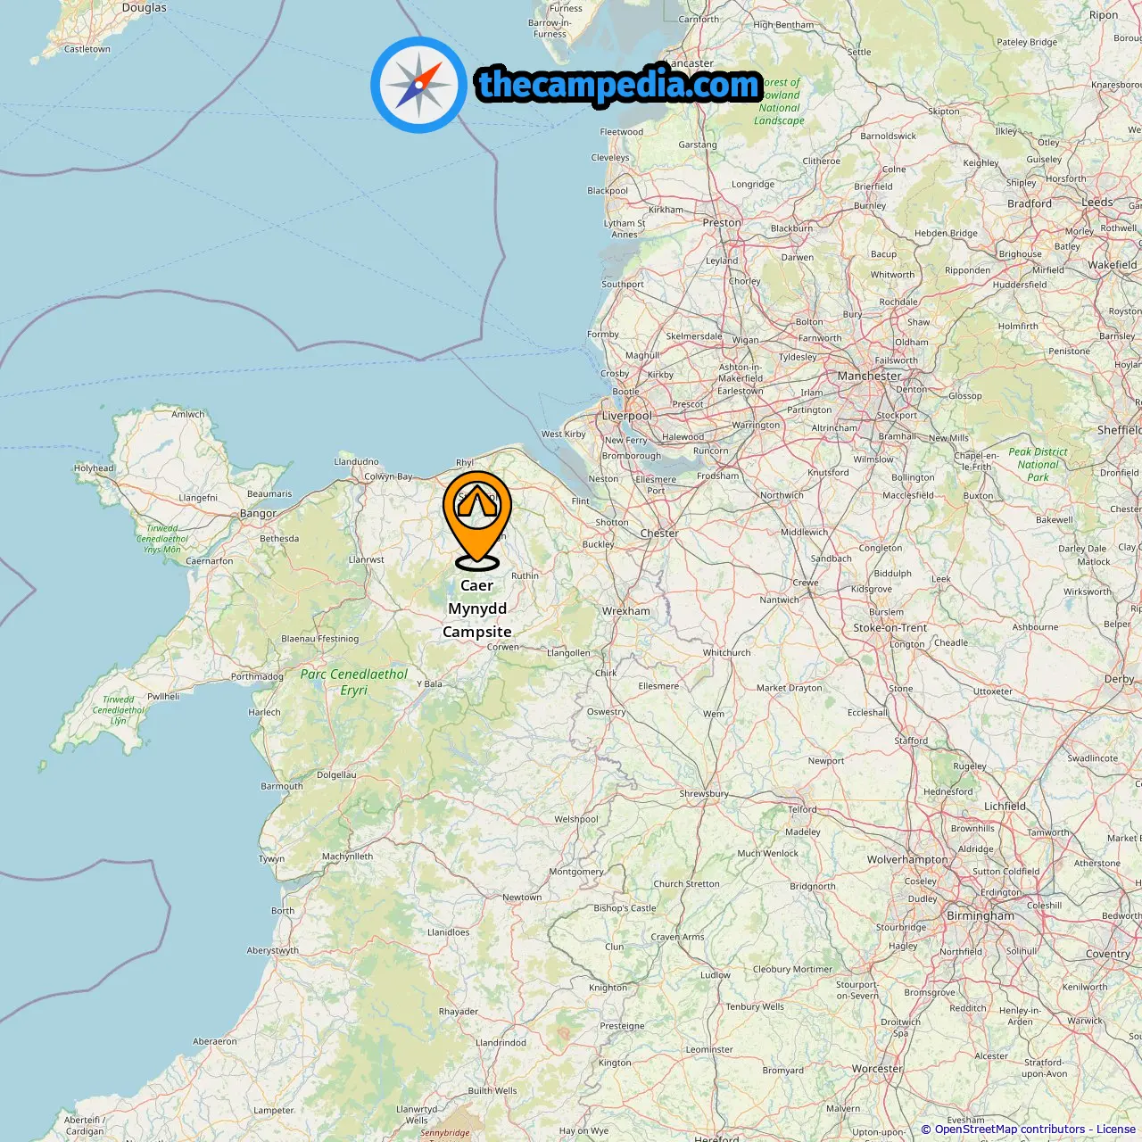Viewport: 1142px width, 1142px height.
Task: Select the Bangor label on map
Action: 258,513
